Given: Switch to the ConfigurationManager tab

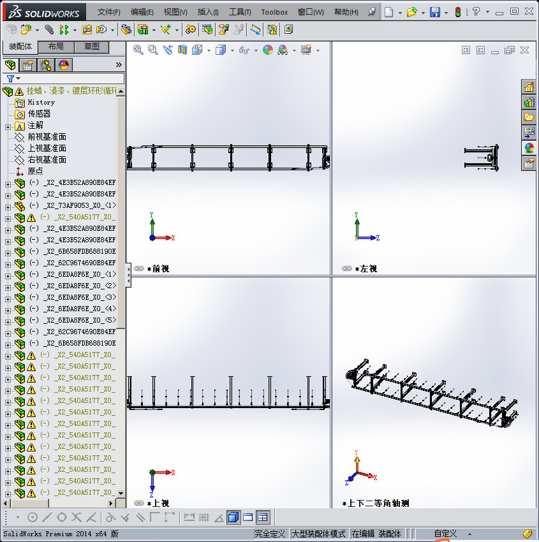Looking at the screenshot, I should [46, 64].
